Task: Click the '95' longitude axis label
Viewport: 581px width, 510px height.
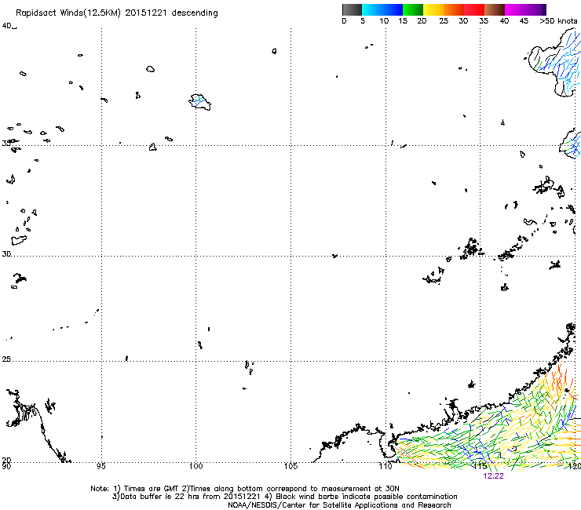Action: (x=100, y=466)
